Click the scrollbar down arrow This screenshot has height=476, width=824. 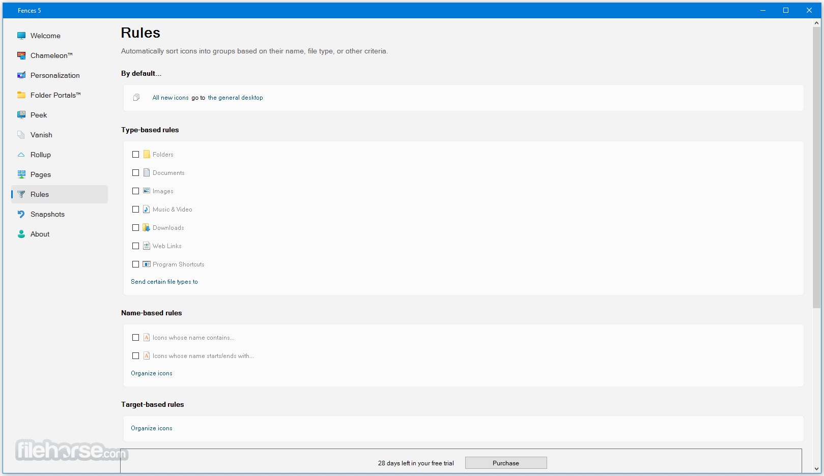click(817, 469)
